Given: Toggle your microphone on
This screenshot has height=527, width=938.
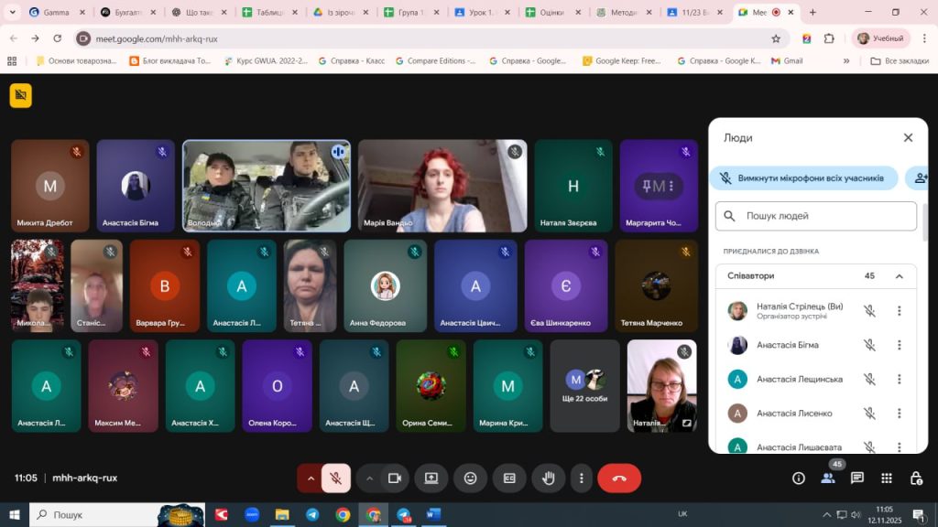Looking at the screenshot, I should [x=336, y=478].
